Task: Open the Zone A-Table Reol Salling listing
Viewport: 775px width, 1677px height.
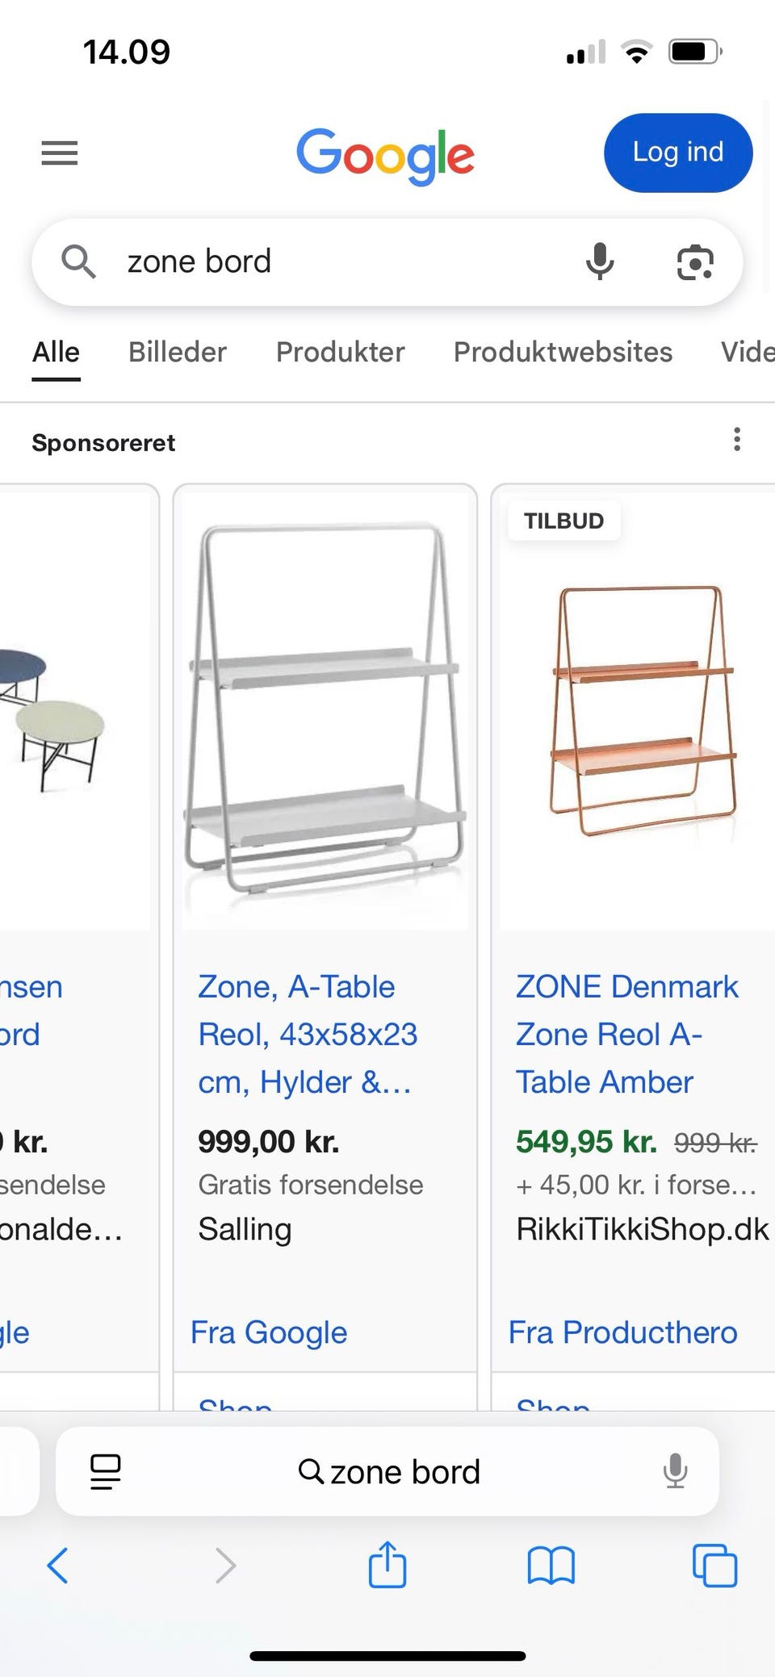Action: coord(308,1034)
